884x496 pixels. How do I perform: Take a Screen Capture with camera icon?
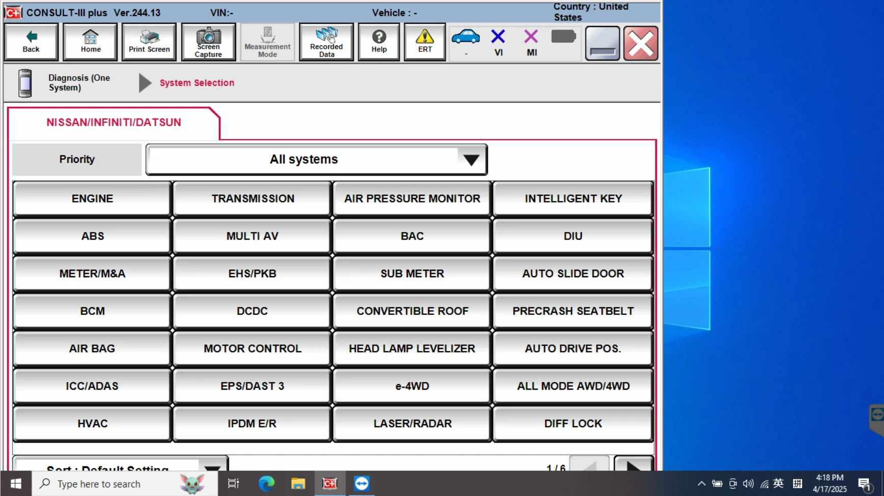point(208,42)
